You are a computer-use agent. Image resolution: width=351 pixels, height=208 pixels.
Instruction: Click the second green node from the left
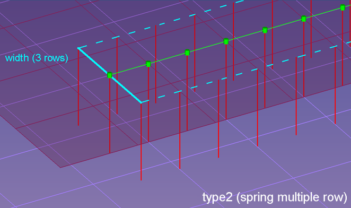[148, 64]
